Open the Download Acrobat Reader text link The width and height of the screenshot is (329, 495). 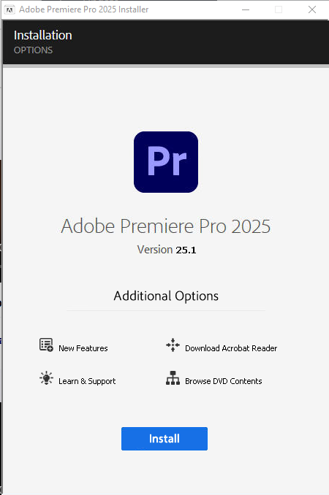click(231, 348)
